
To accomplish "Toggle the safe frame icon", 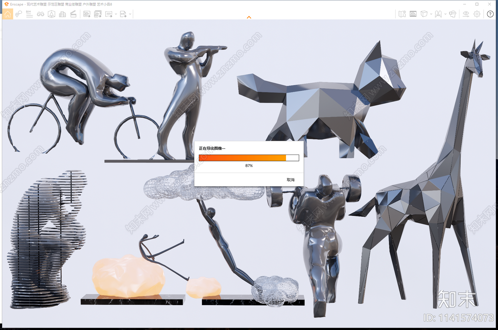I will click(x=51, y=14).
